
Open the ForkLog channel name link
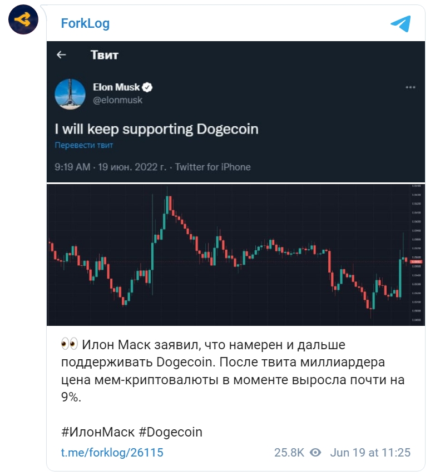pyautogui.click(x=85, y=23)
